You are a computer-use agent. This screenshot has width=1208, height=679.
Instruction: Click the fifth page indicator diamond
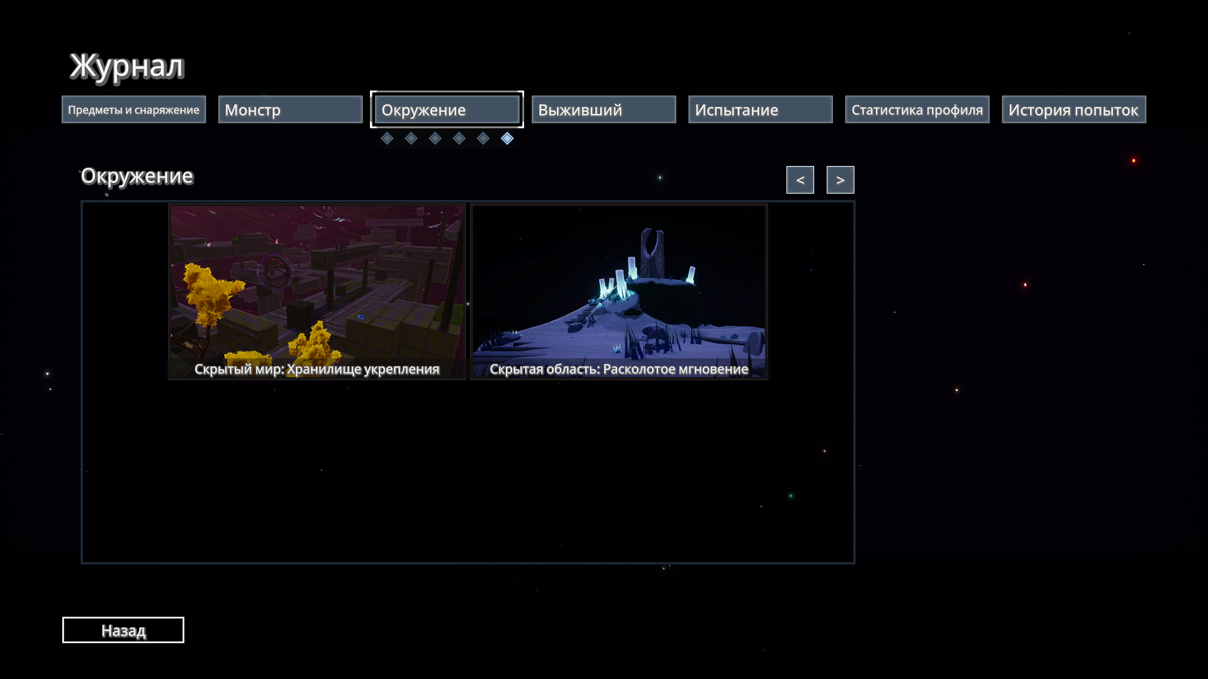[x=483, y=138]
